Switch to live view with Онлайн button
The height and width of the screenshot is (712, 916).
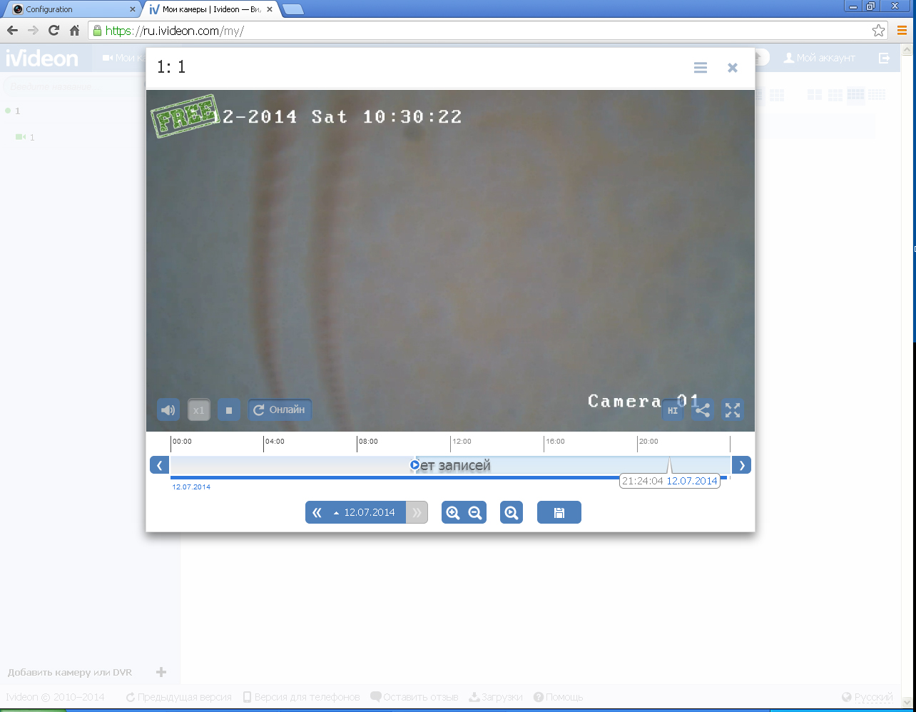tap(280, 410)
